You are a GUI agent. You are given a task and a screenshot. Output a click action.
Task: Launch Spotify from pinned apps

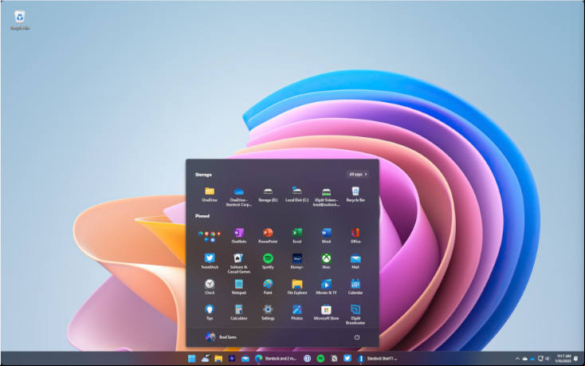tap(268, 262)
